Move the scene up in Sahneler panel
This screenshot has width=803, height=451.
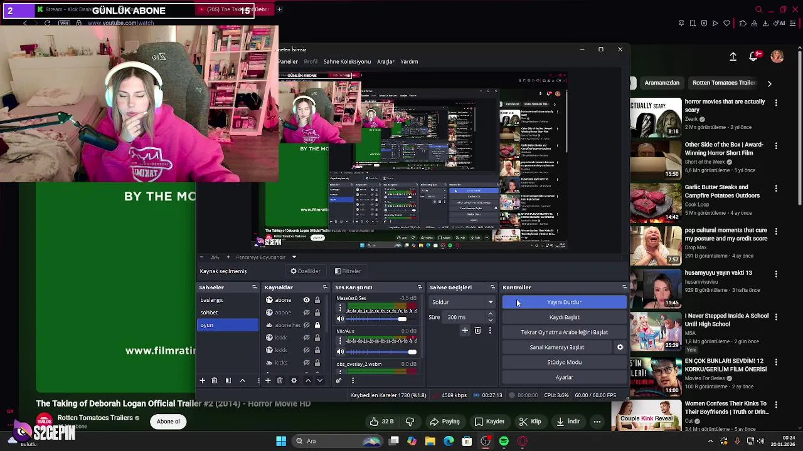point(242,380)
